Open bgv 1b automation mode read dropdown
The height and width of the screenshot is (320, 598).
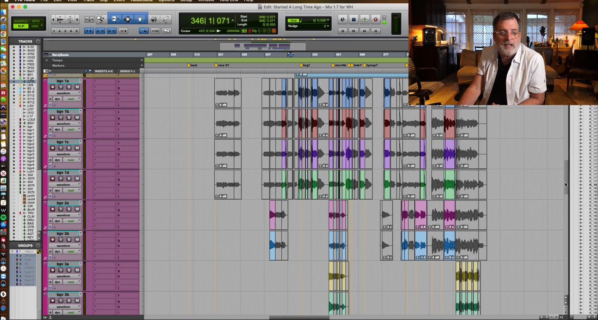click(72, 129)
